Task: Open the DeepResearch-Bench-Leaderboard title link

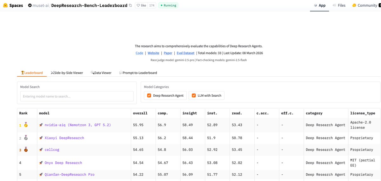Action: tap(89, 5)
